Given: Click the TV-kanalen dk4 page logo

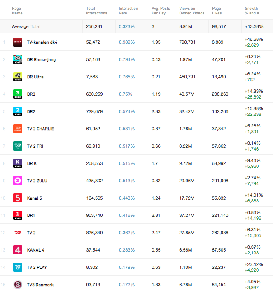Looking at the screenshot, I should [x=18, y=42].
